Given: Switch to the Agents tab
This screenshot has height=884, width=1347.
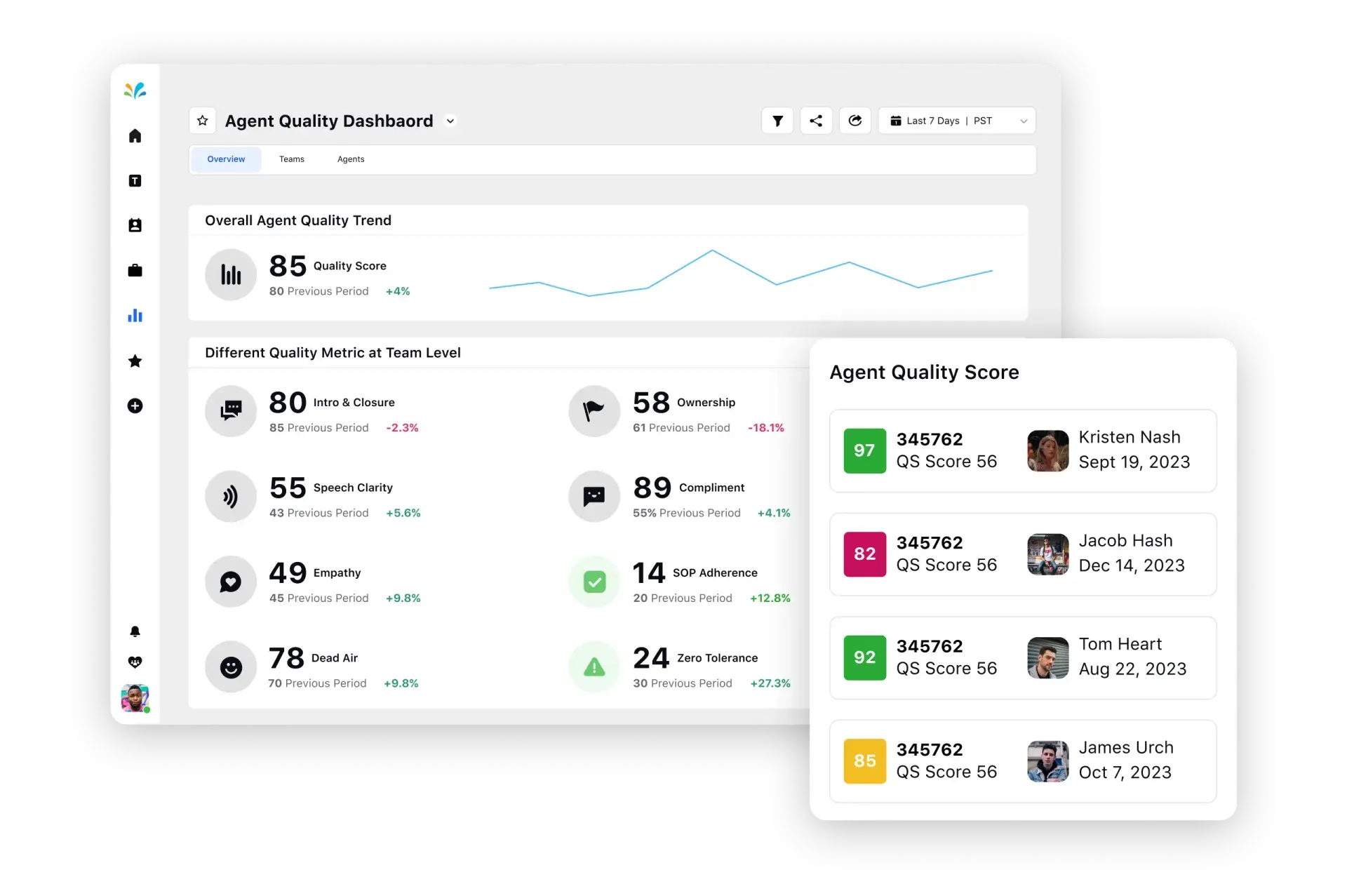Looking at the screenshot, I should pyautogui.click(x=350, y=158).
